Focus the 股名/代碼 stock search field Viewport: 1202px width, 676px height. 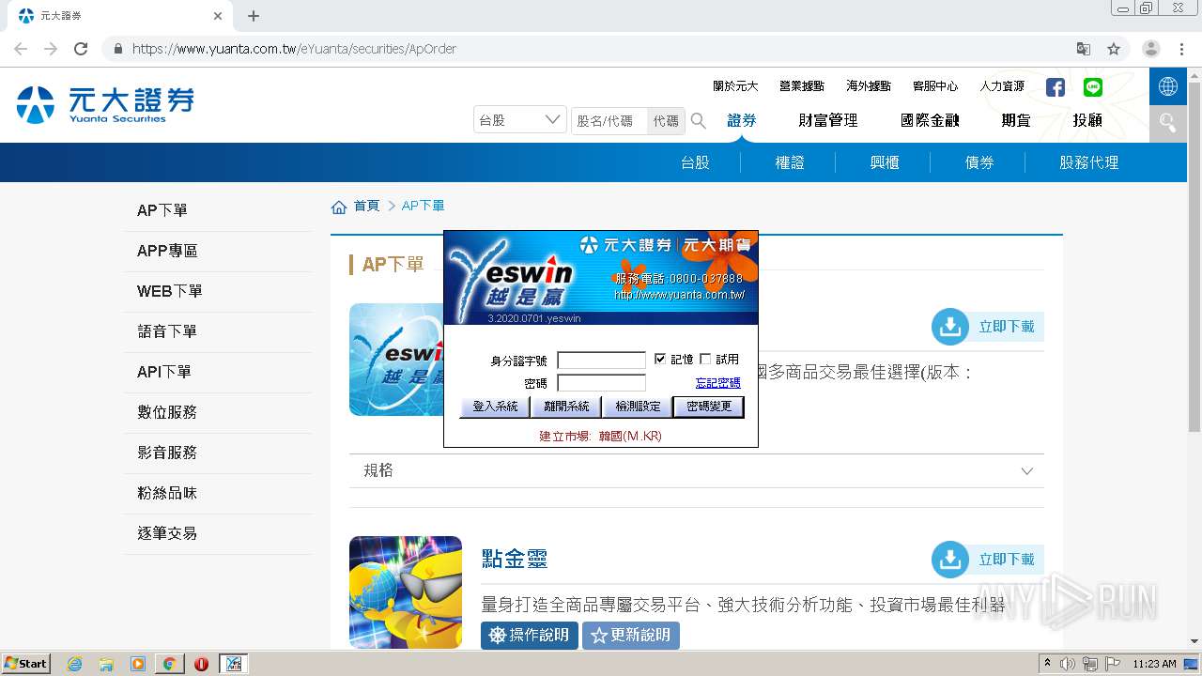click(x=609, y=121)
